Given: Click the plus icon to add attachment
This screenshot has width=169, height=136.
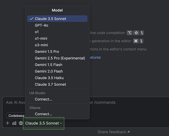Looking at the screenshot, I should click(8, 123).
